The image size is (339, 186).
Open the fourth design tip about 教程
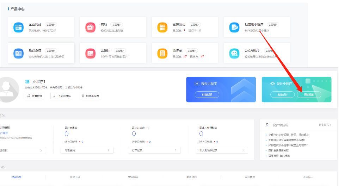click(x=278, y=150)
